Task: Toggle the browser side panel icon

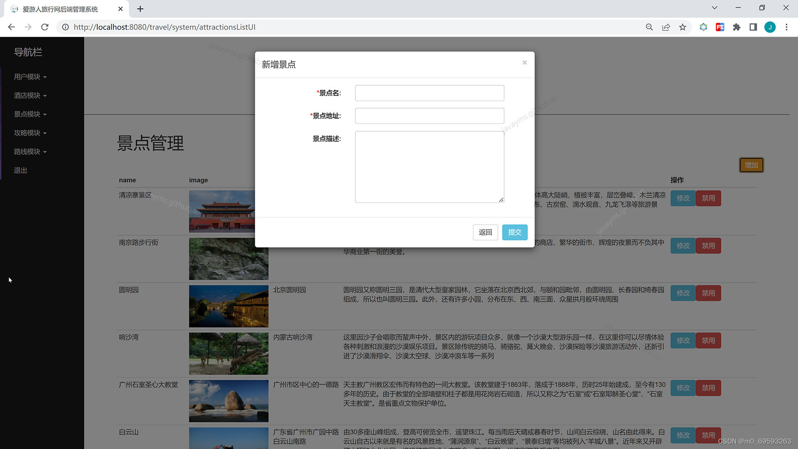Action: point(753,27)
